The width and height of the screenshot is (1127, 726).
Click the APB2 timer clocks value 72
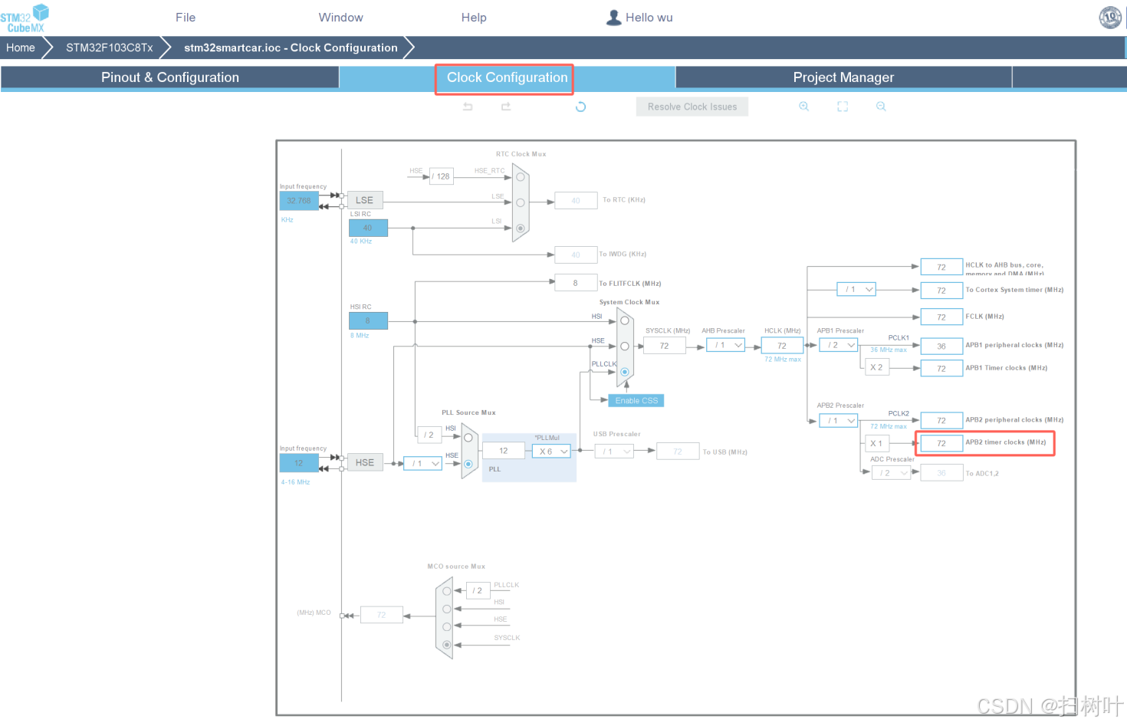pyautogui.click(x=941, y=443)
